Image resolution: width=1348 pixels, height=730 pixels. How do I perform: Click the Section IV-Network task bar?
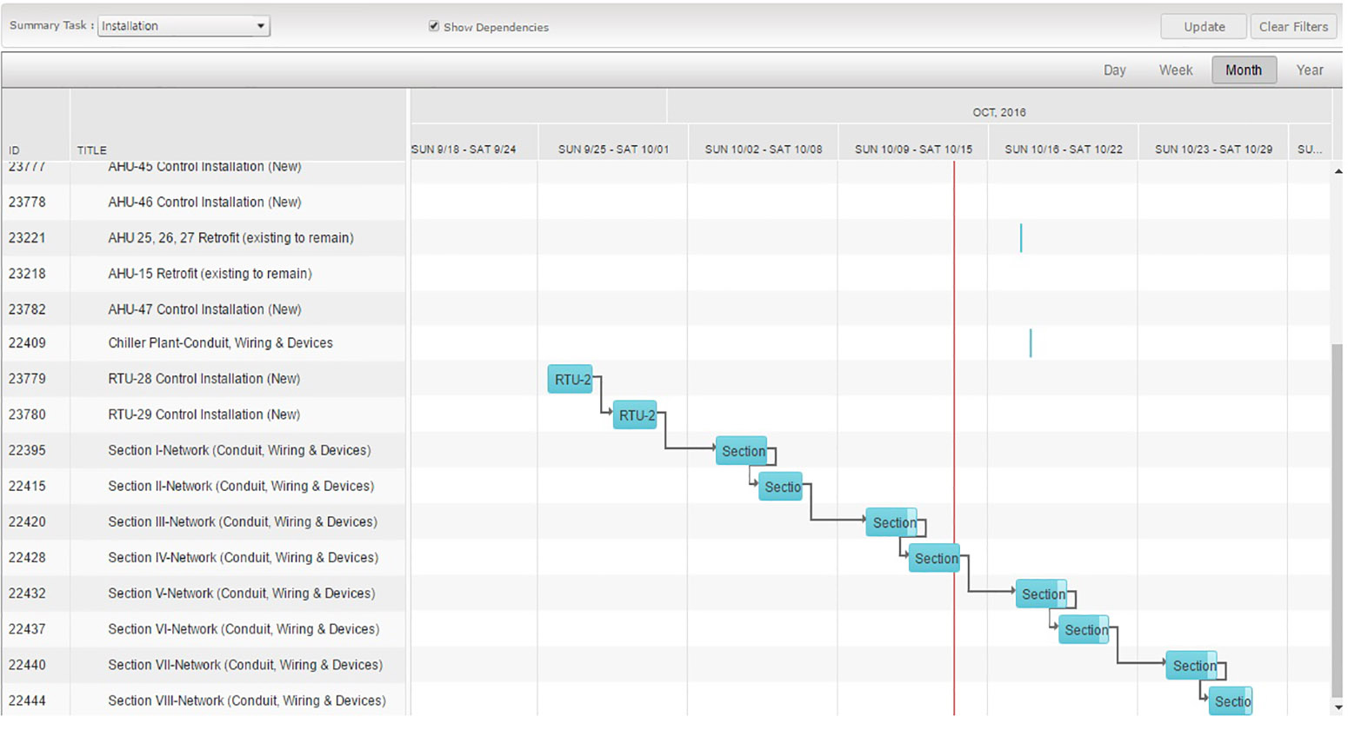(935, 559)
